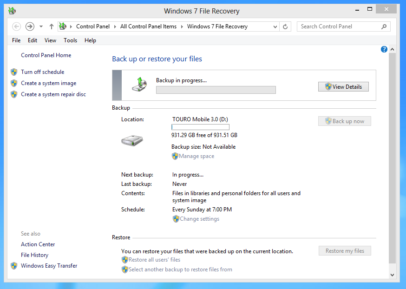This screenshot has height=289, width=406.
Task: Click Select another backup to restore files from
Action: click(180, 269)
